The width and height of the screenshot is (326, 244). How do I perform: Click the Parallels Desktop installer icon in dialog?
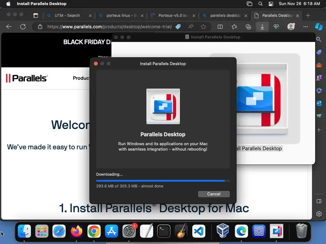[x=163, y=106]
